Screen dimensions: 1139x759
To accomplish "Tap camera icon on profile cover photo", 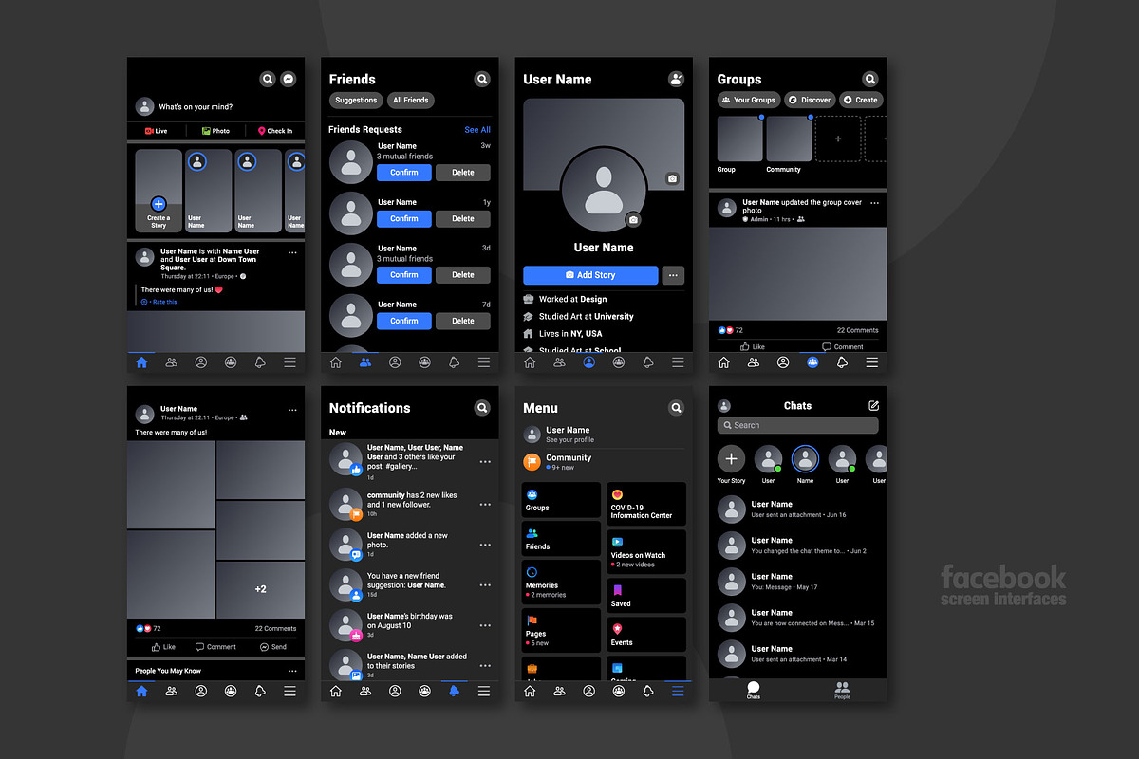I will [672, 178].
